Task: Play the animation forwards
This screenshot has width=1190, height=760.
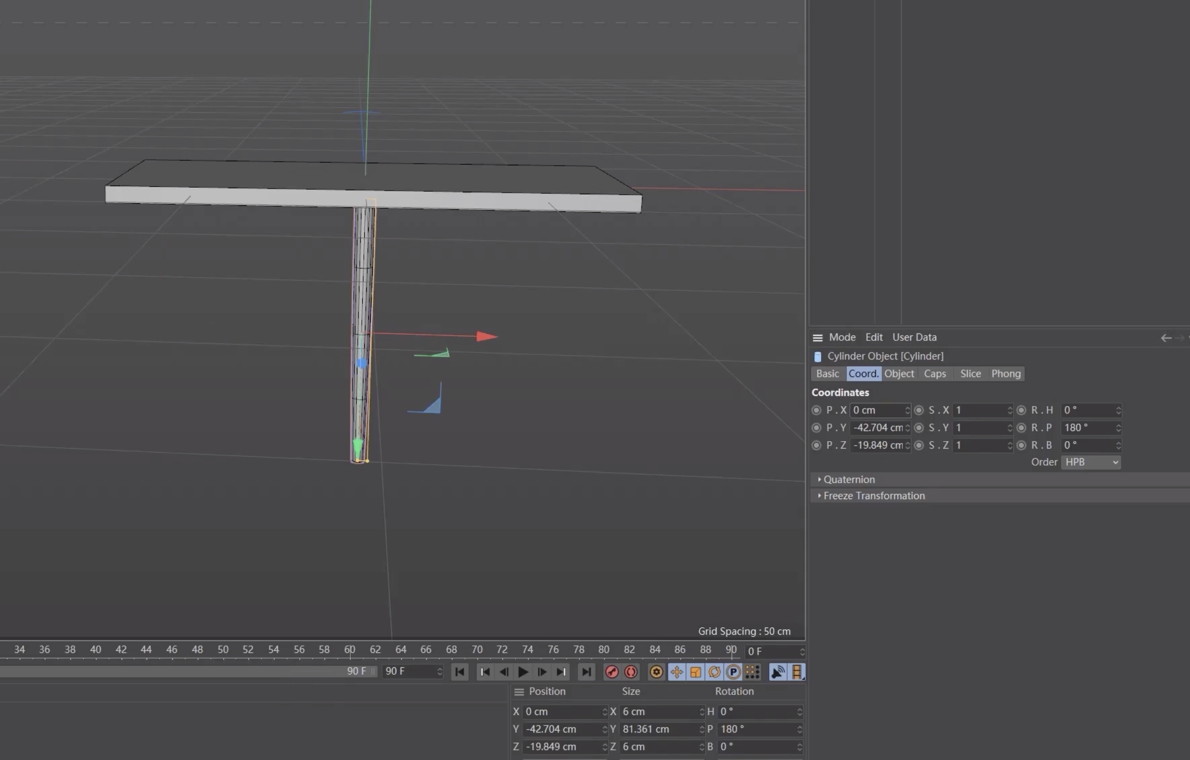Action: [x=523, y=672]
